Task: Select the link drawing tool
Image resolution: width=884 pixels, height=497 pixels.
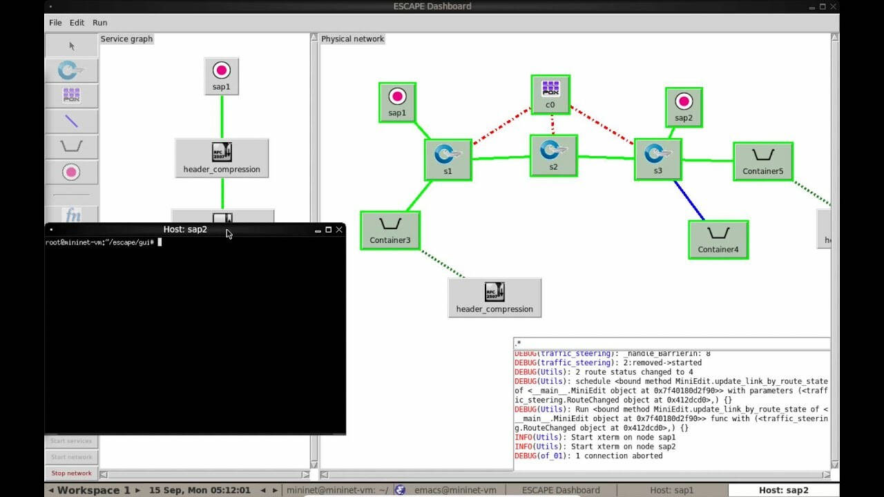Action: pos(71,121)
